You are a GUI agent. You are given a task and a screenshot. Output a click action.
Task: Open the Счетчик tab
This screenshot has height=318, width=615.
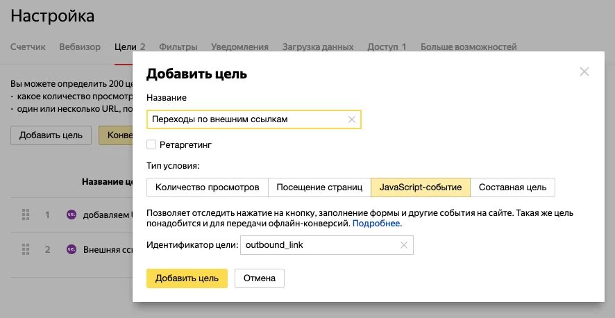[28, 47]
